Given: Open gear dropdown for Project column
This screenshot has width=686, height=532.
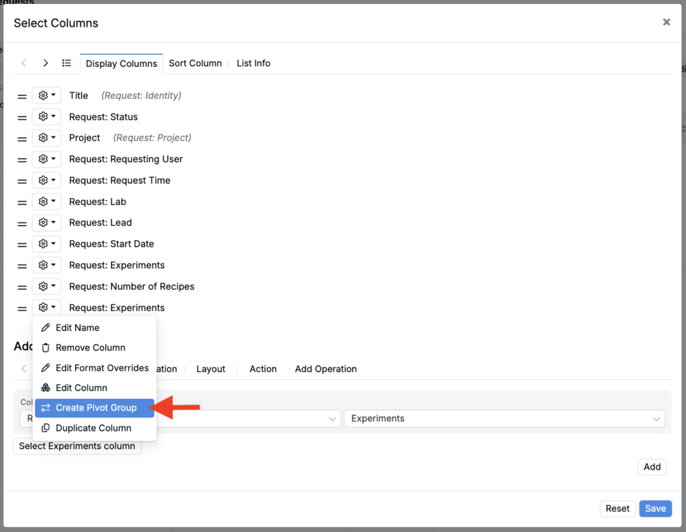Looking at the screenshot, I should 46,139.
